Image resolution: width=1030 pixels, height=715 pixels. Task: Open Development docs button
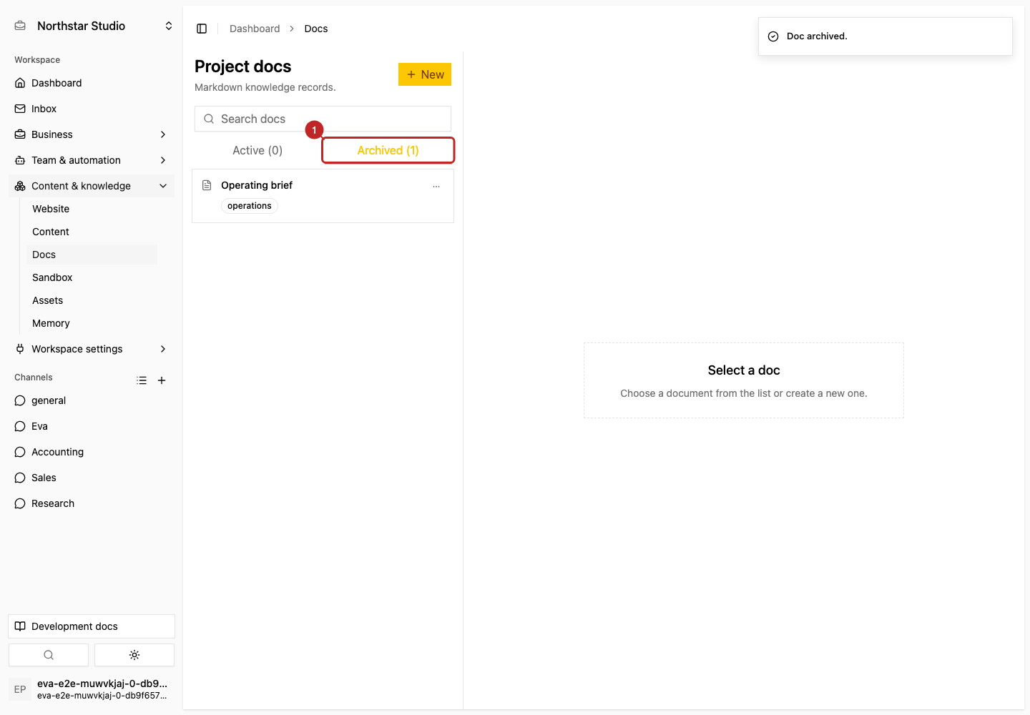coord(92,626)
